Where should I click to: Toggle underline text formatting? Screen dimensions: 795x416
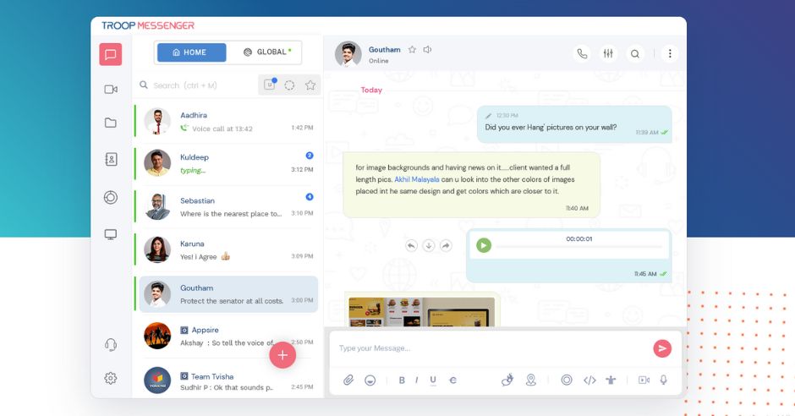(433, 380)
